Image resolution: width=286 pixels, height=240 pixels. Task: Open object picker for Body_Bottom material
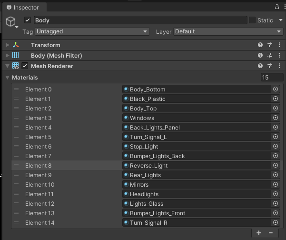click(275, 90)
